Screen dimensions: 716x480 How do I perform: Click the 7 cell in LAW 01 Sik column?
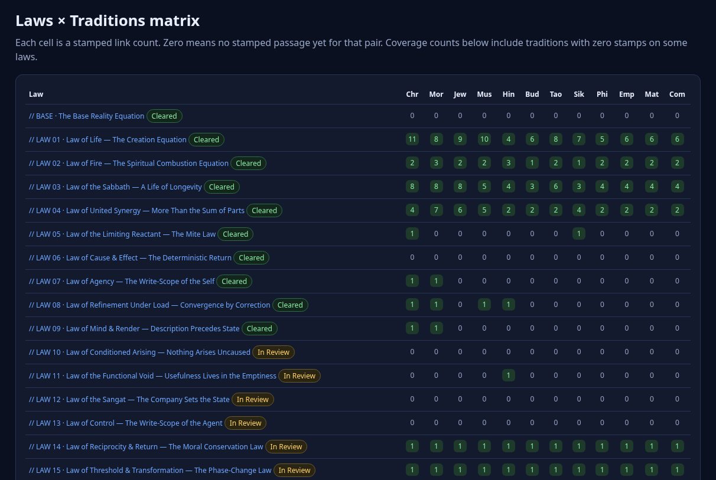579,139
